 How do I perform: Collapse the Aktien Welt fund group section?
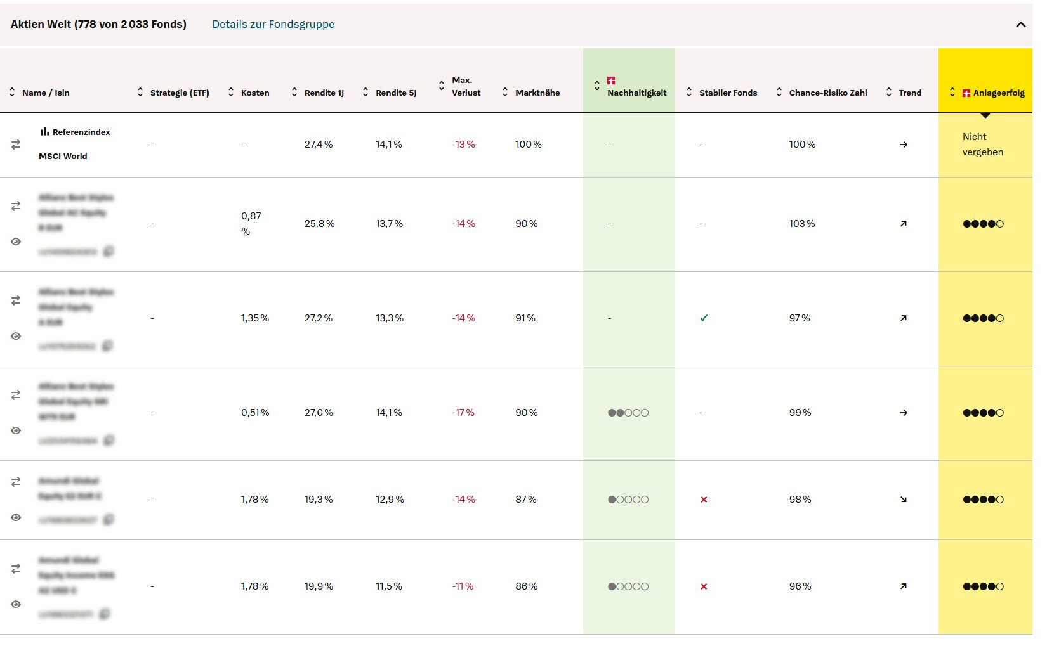click(x=1020, y=25)
